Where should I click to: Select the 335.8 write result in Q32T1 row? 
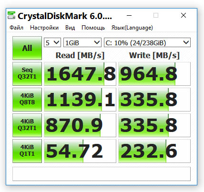[154, 125]
